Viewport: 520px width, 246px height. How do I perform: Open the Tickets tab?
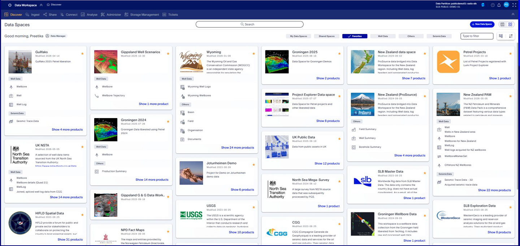coord(170,15)
